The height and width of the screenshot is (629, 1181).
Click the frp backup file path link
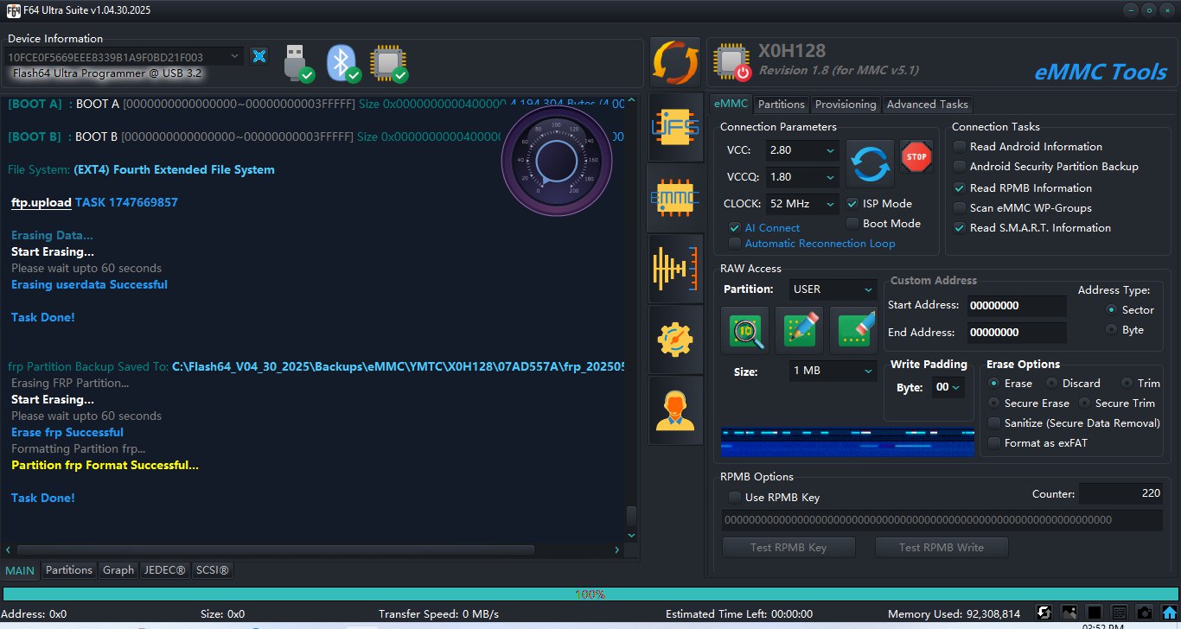(398, 366)
